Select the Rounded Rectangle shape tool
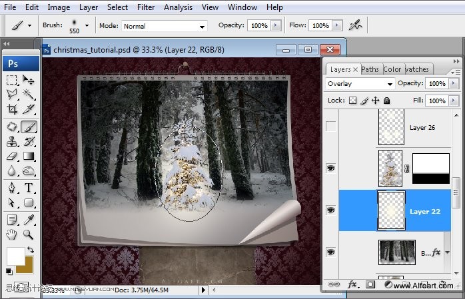Viewport: 465px width, 299px height. click(29, 202)
